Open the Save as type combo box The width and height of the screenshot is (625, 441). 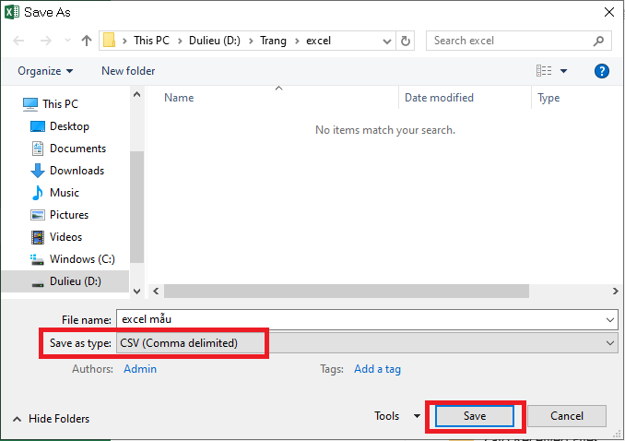pyautogui.click(x=367, y=343)
